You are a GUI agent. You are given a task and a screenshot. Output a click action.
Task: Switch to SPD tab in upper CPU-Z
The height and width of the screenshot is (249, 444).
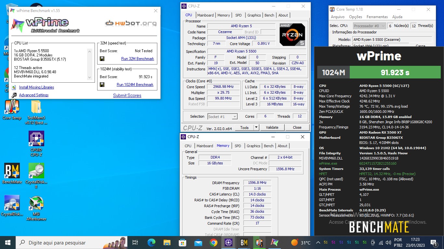[239, 15]
